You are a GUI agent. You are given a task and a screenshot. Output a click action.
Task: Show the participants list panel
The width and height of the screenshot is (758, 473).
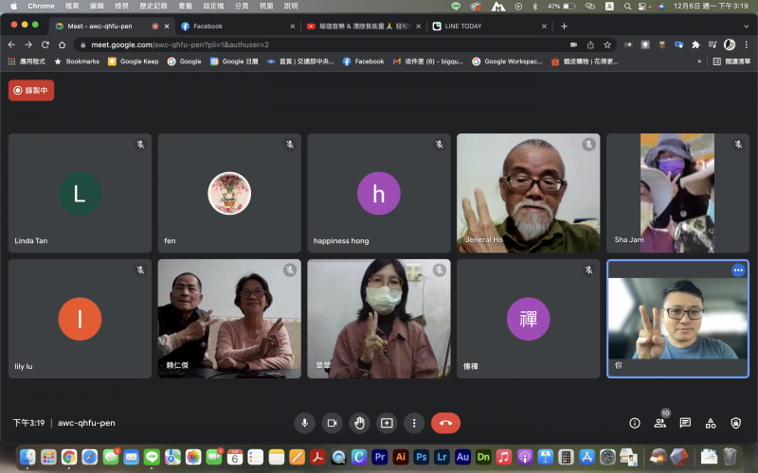(x=659, y=423)
